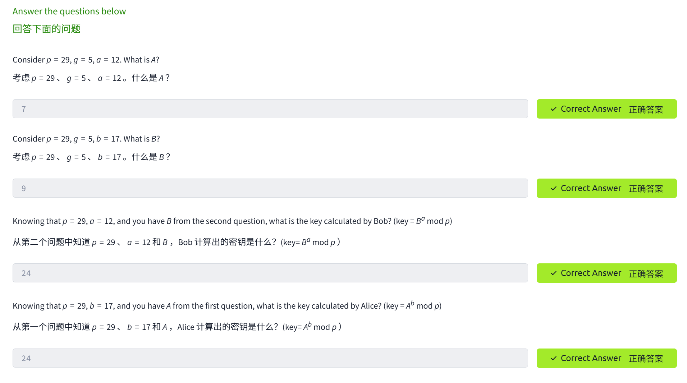Click checkmark icon in Alice's key answer button
This screenshot has width=687, height=383.
click(x=554, y=358)
